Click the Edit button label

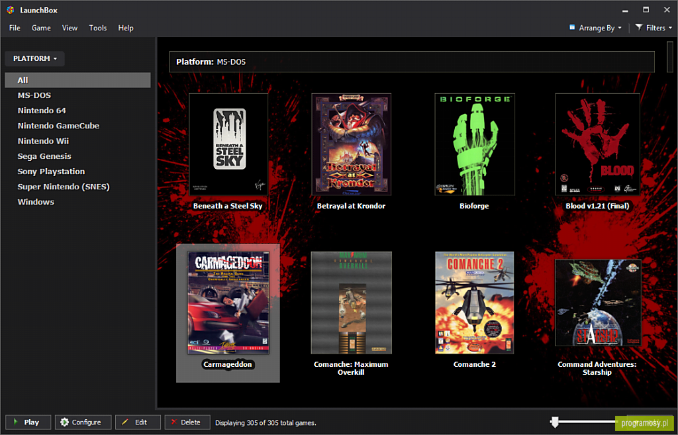141,422
